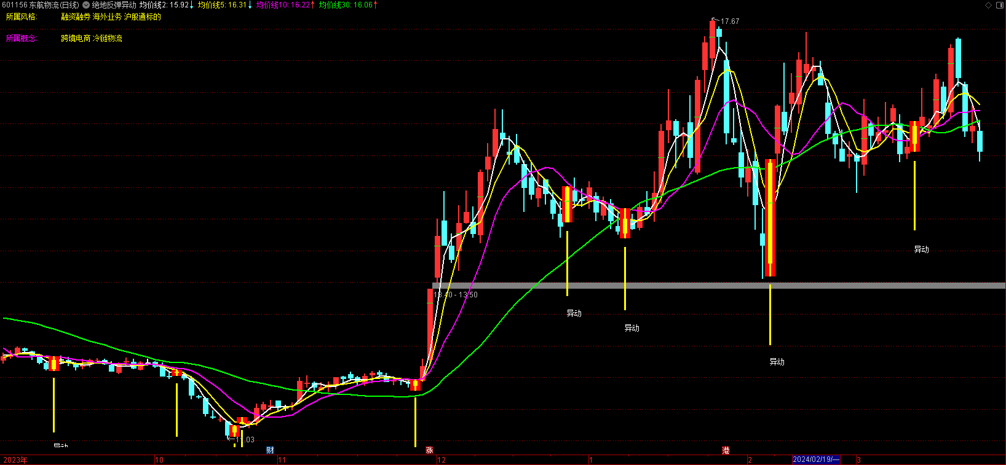
Task: Click the lowest 异动 signal label below 13.40
Action: (777, 362)
